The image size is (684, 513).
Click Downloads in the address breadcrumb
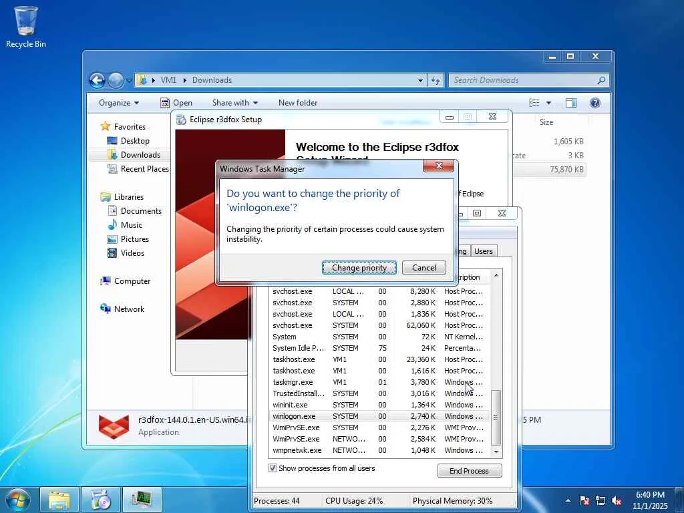pos(212,80)
